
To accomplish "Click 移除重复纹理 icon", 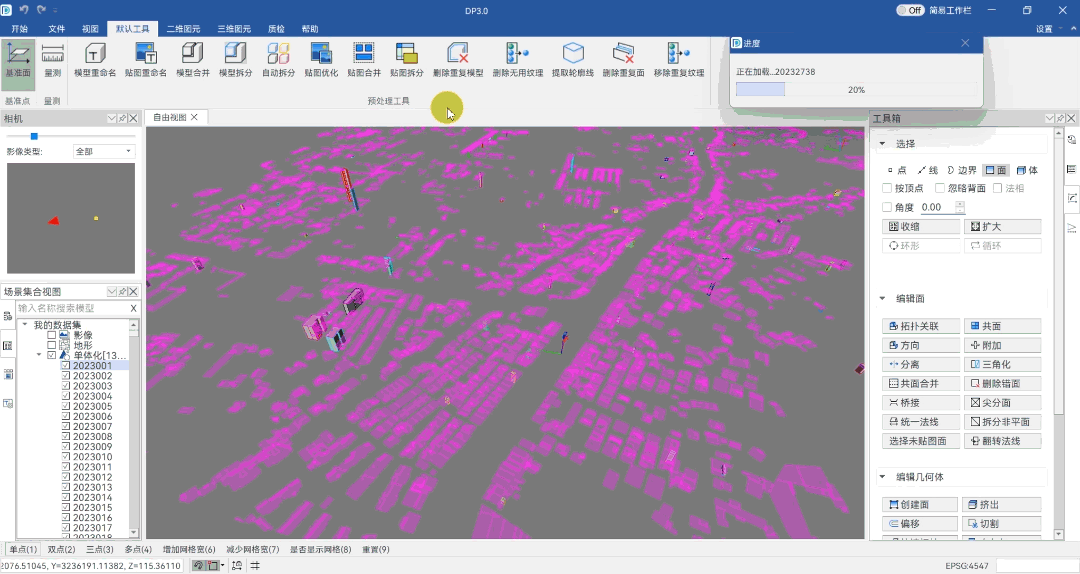I will tap(679, 61).
